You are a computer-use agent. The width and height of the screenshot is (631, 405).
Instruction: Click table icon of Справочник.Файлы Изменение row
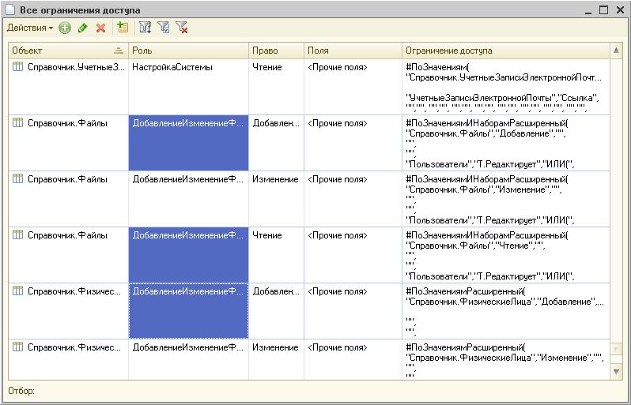pyautogui.click(x=17, y=178)
